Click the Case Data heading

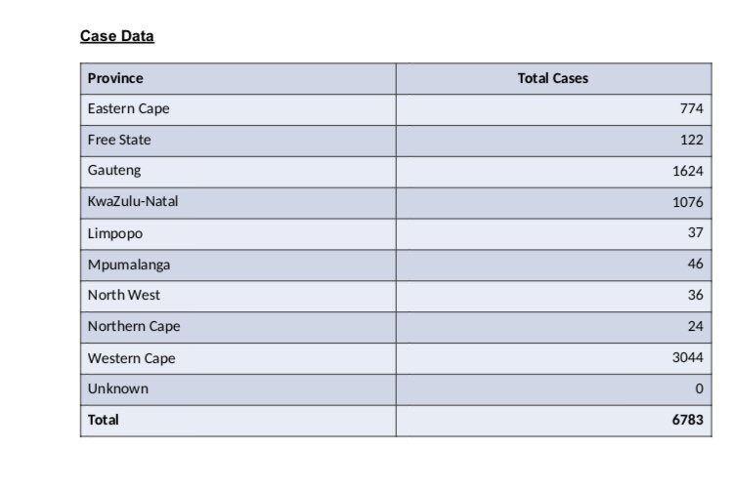pos(117,36)
